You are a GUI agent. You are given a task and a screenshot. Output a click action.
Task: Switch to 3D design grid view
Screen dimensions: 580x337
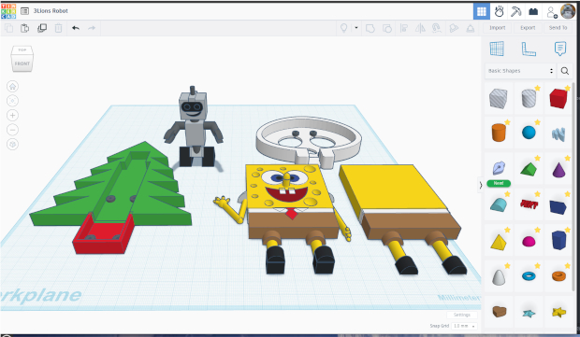pos(481,11)
